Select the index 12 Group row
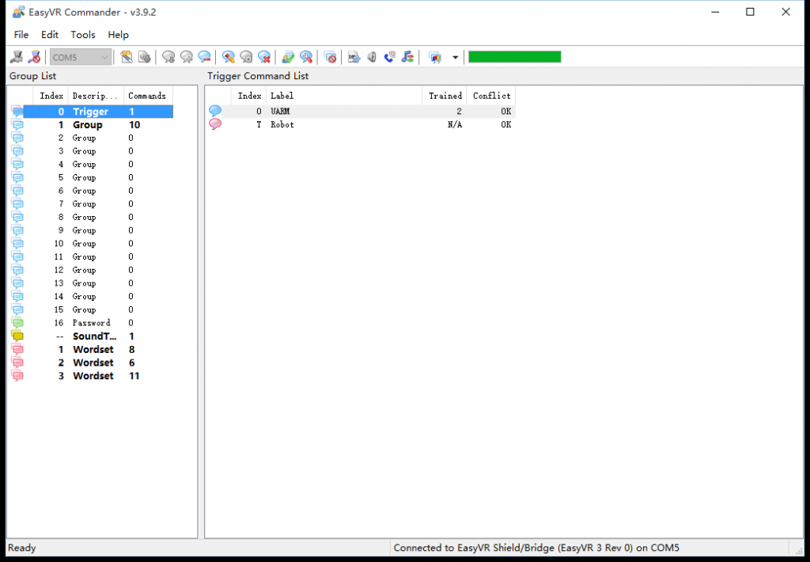This screenshot has height=562, width=810. tap(92, 270)
